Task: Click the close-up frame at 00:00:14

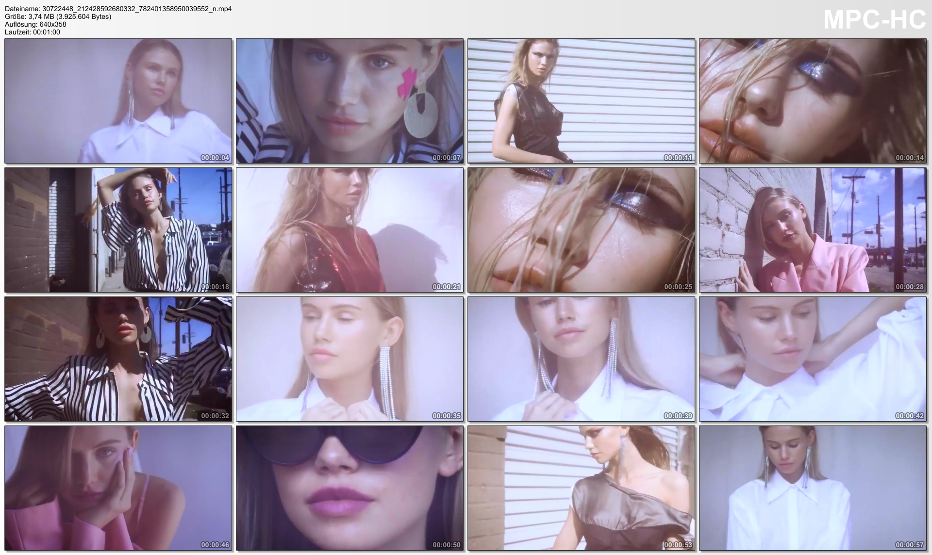Action: click(813, 101)
